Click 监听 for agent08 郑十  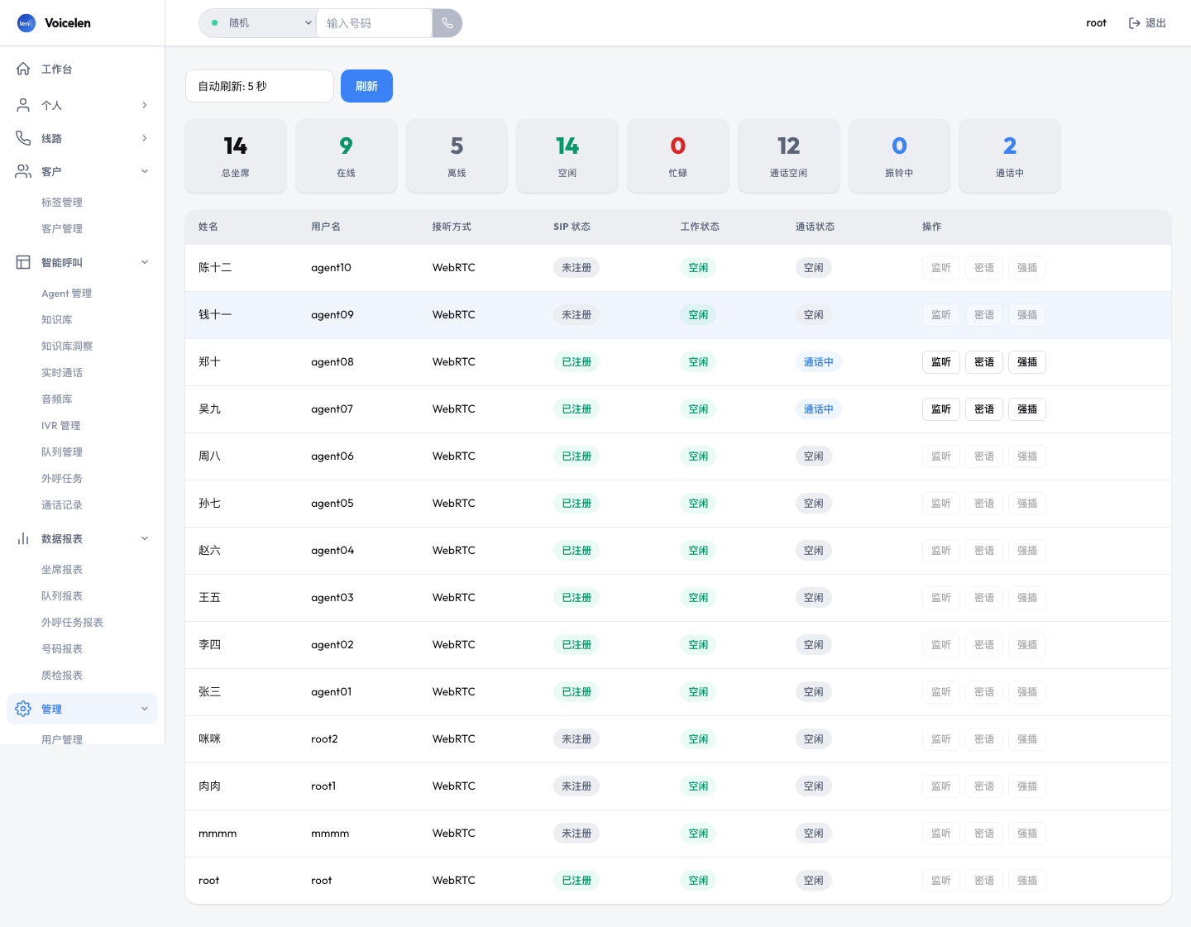941,362
